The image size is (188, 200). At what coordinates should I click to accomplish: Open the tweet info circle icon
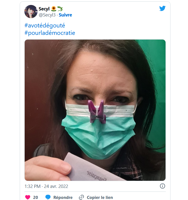(x=163, y=186)
